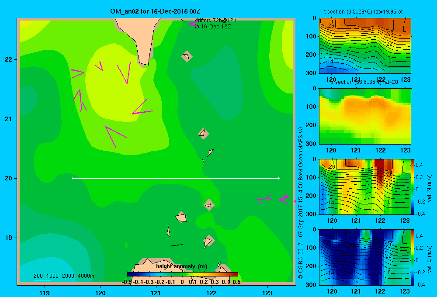Click longitude label 121 below main map
This screenshot has width=437, height=297.
point(156,293)
